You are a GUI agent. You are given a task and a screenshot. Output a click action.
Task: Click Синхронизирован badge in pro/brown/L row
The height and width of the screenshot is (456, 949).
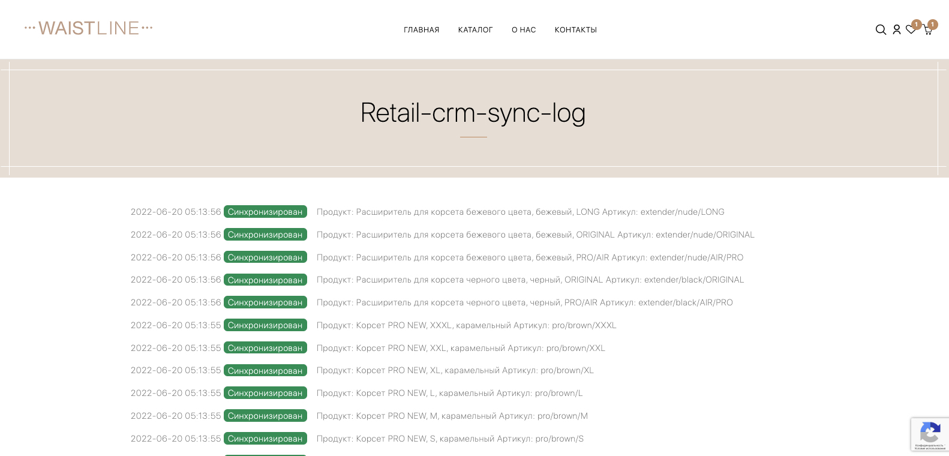pos(265,393)
